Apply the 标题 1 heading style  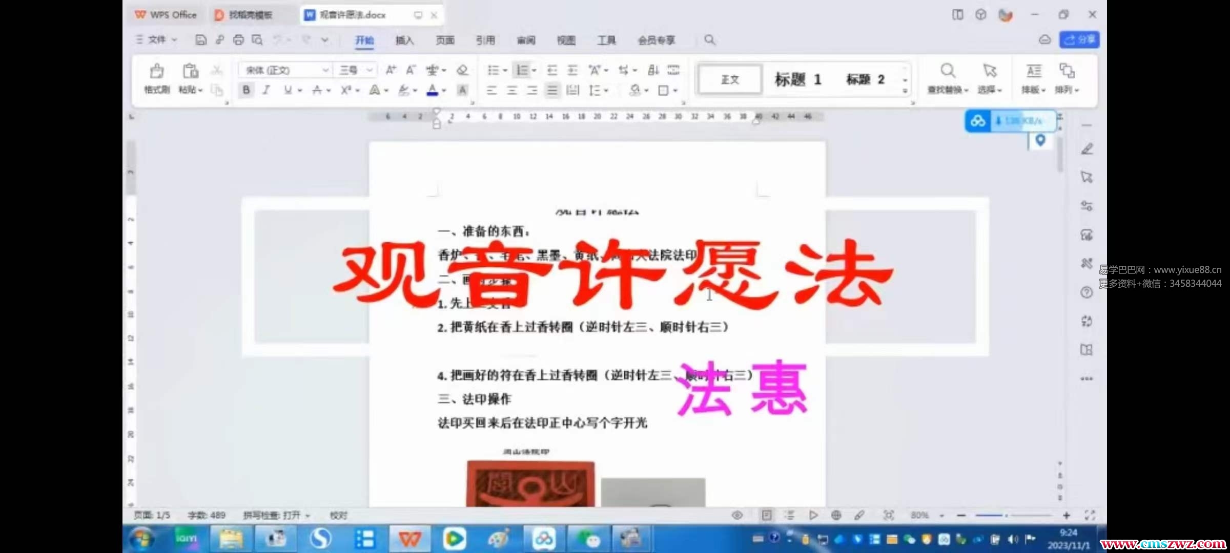[x=797, y=79]
